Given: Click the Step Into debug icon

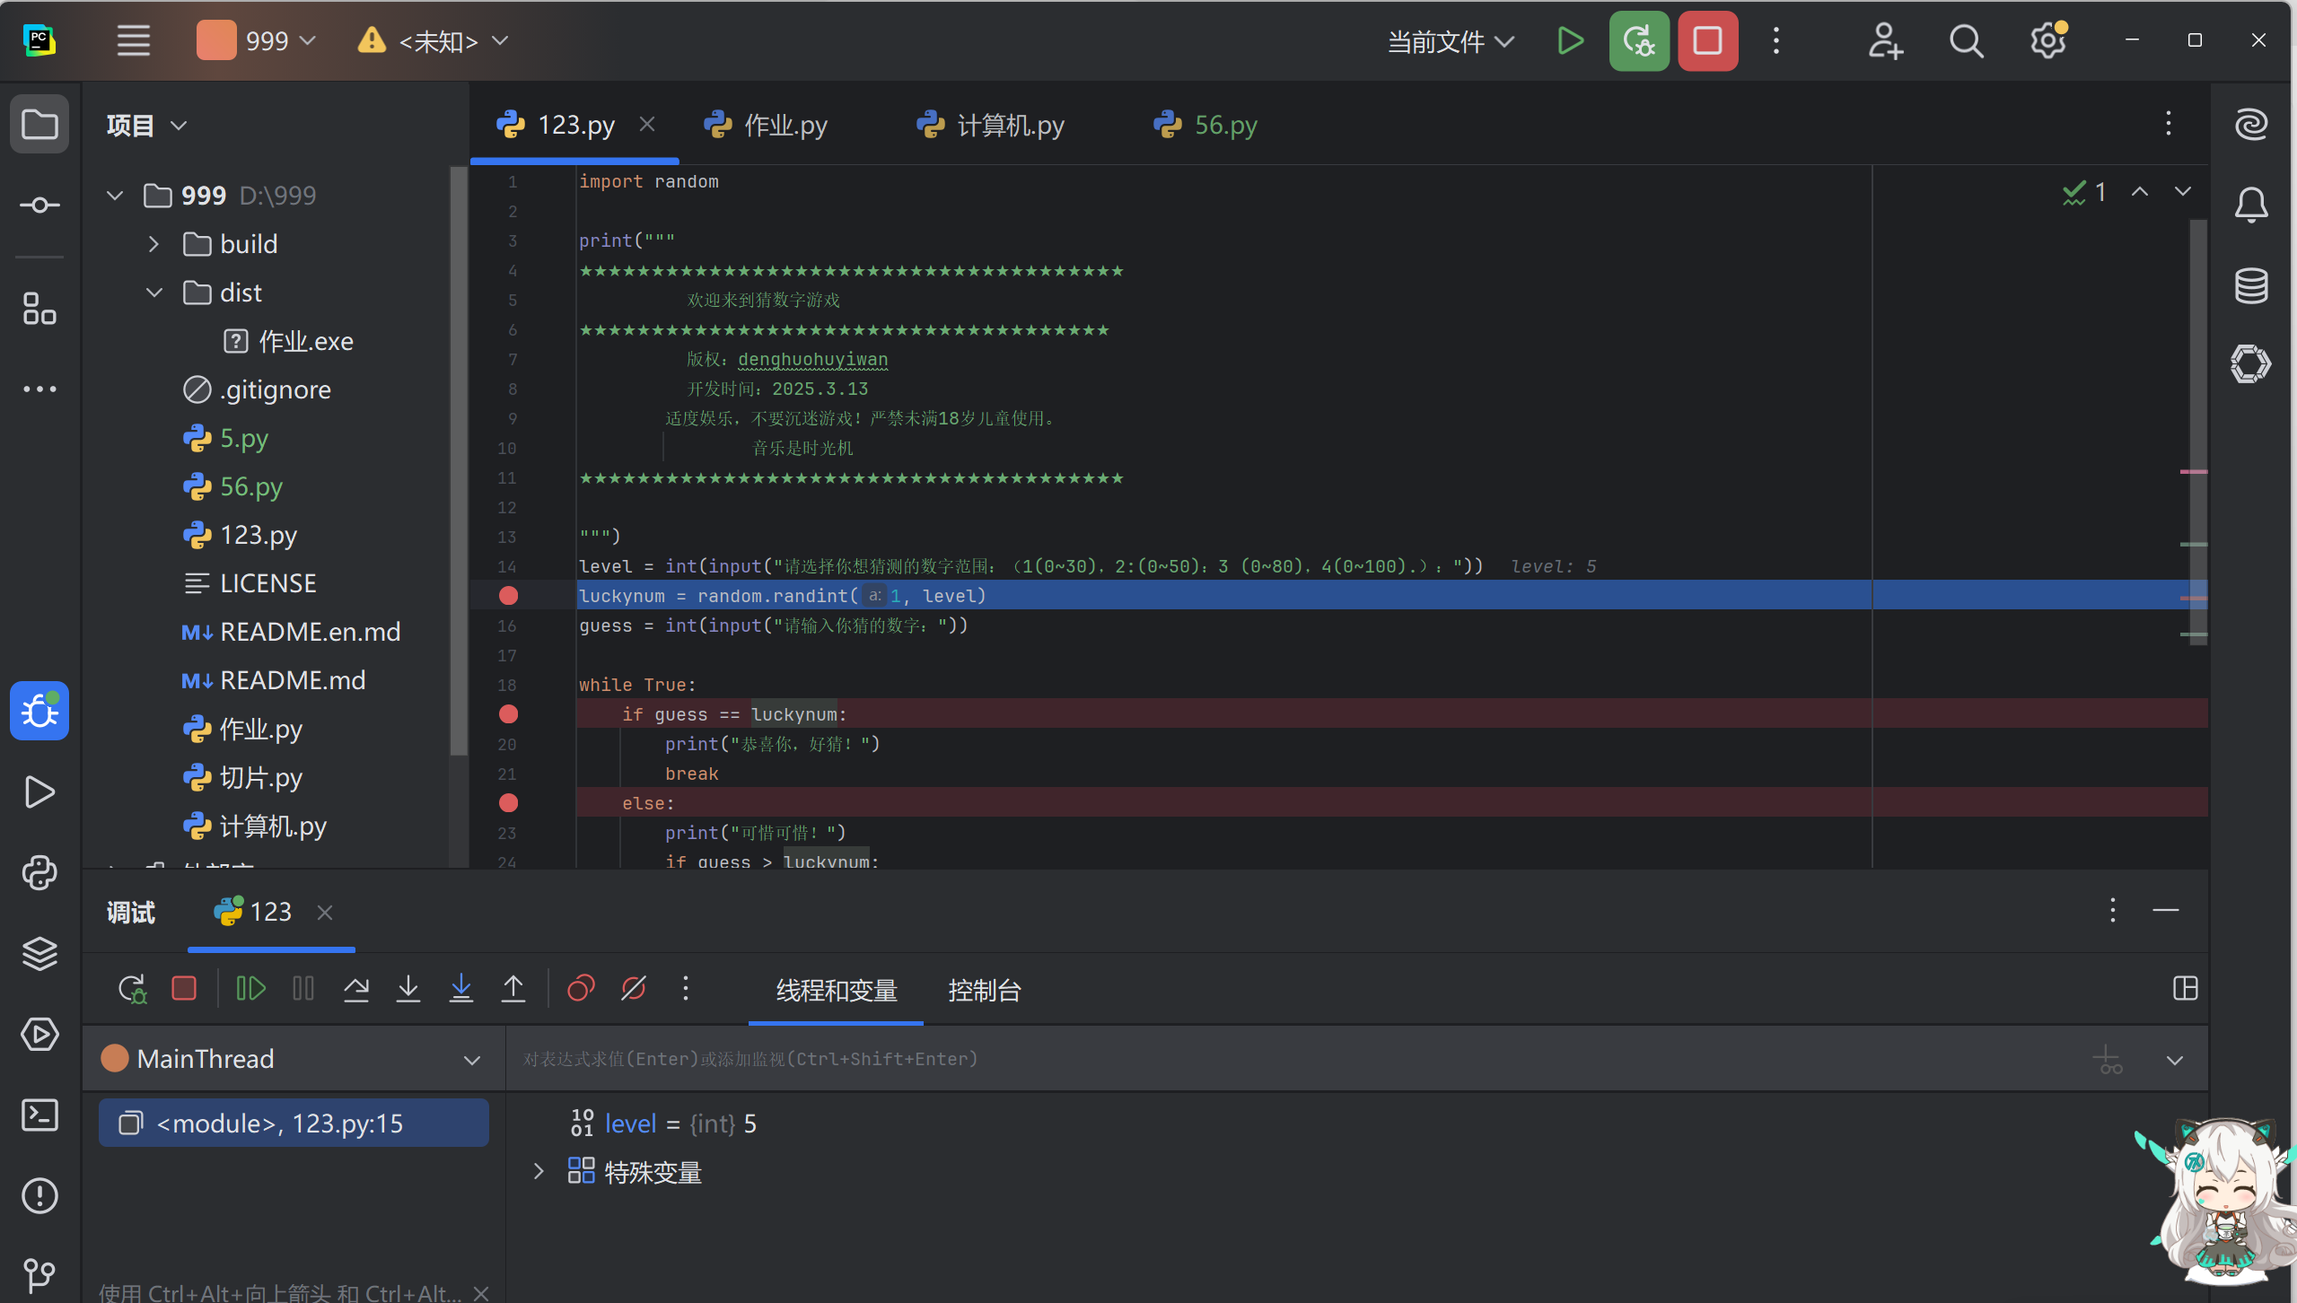Looking at the screenshot, I should click(x=408, y=989).
